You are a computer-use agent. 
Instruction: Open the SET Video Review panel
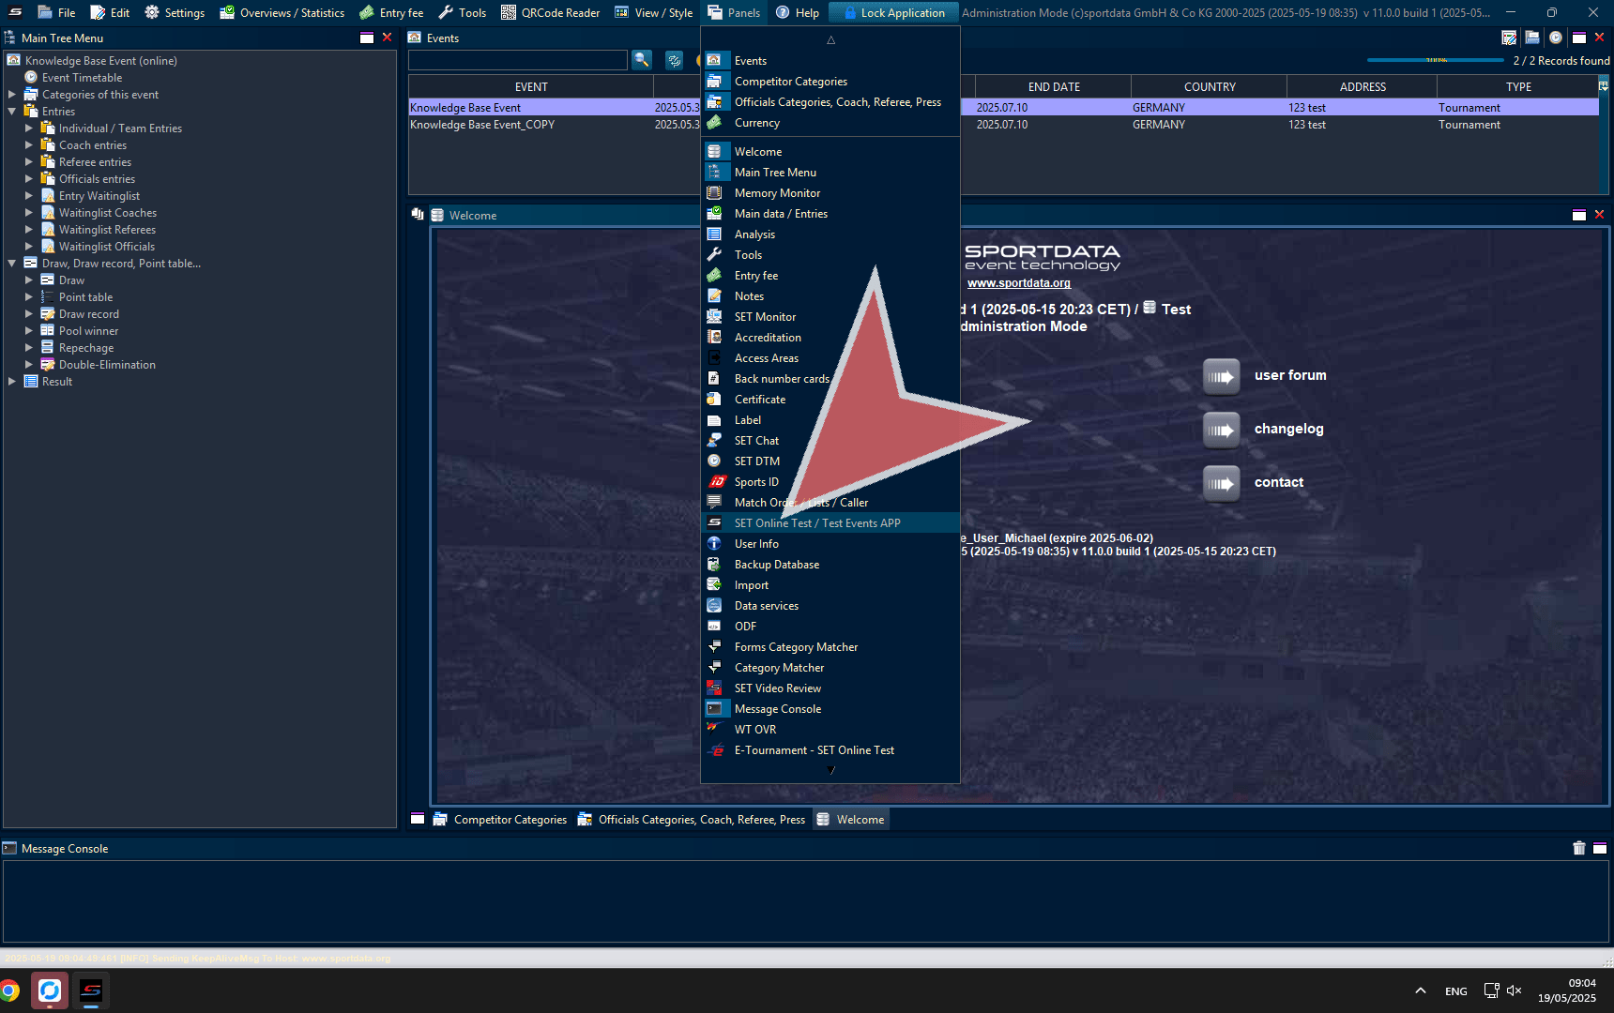coord(777,688)
